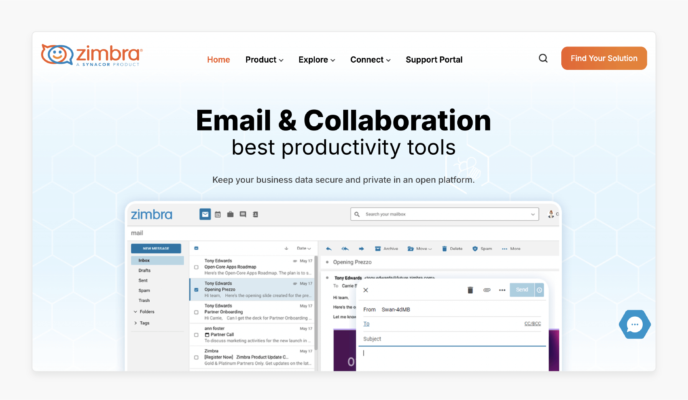The height and width of the screenshot is (400, 688).
Task: Click in the message body area of compose
Action: coord(452,359)
